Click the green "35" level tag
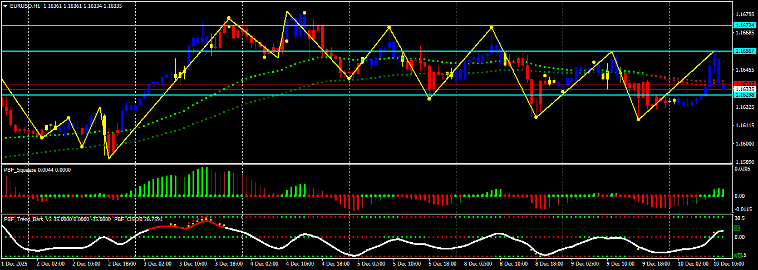Viewport: 758px width, 270px height. pos(737,228)
